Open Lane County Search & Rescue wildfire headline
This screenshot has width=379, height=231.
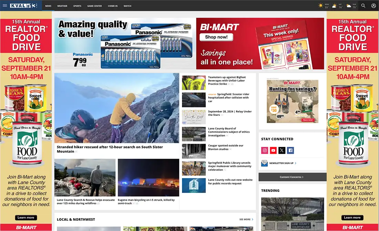[x=86, y=202]
